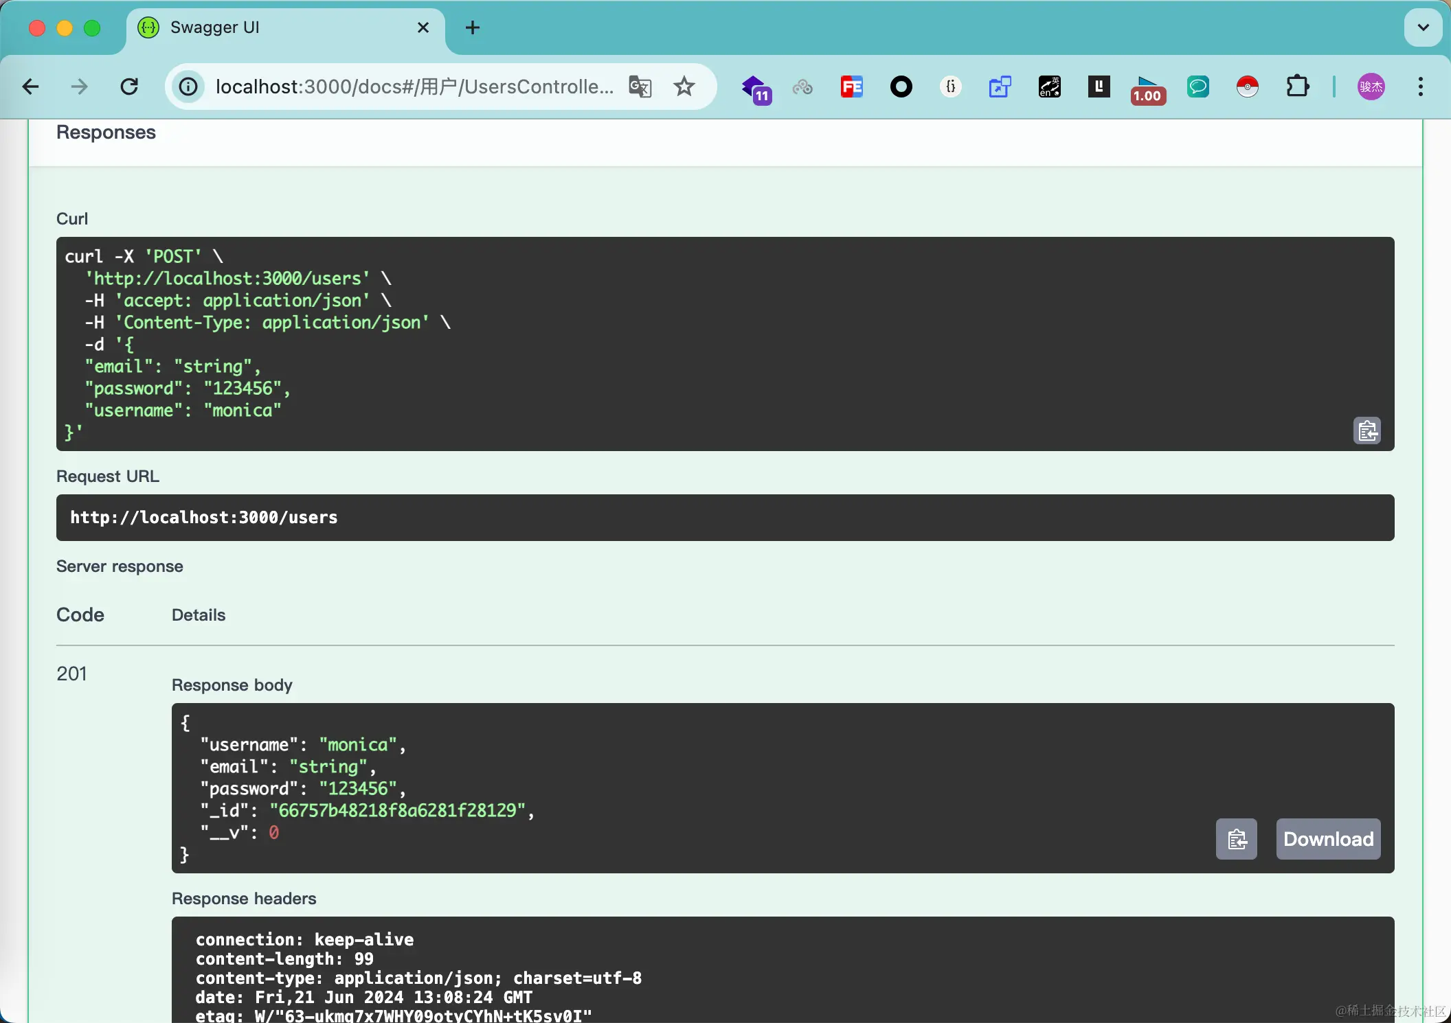Open a new browser tab
The width and height of the screenshot is (1451, 1023).
point(473,27)
